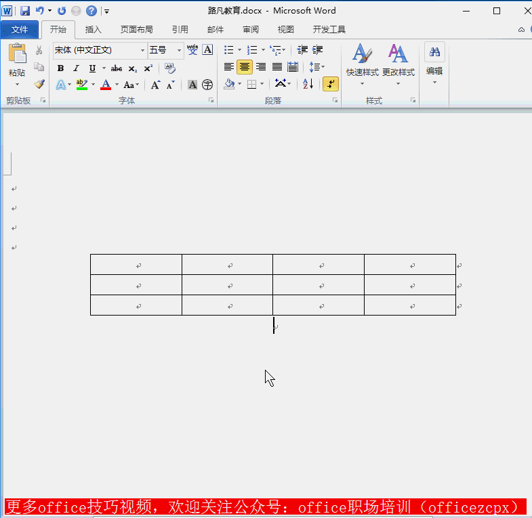Image resolution: width=532 pixels, height=518 pixels.
Task: Open the 文件 File tab
Action: 20,30
